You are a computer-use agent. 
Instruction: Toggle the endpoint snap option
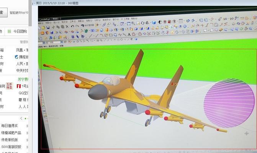click(105, 40)
